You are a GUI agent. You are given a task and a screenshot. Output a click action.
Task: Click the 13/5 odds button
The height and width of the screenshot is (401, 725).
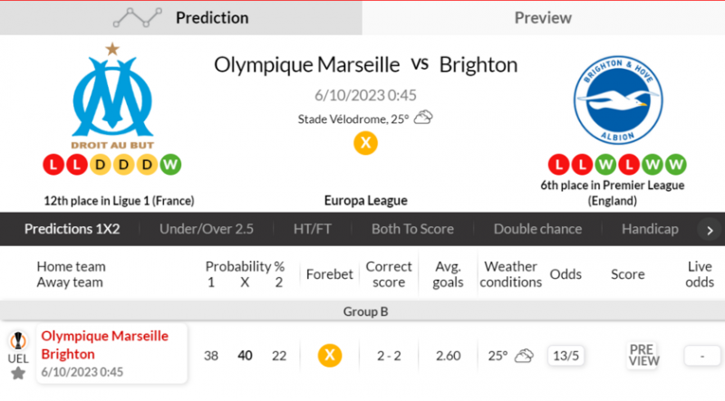click(565, 356)
